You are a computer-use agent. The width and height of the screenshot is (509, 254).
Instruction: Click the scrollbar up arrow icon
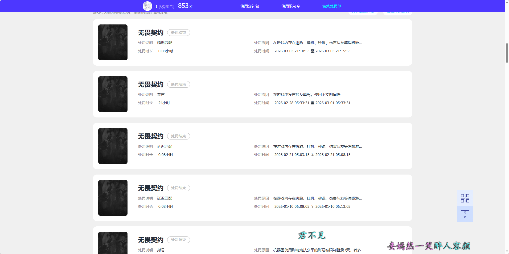pyautogui.click(x=507, y=2)
